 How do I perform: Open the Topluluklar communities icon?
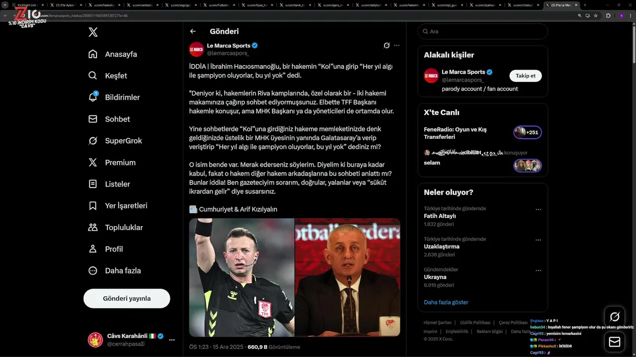(93, 227)
